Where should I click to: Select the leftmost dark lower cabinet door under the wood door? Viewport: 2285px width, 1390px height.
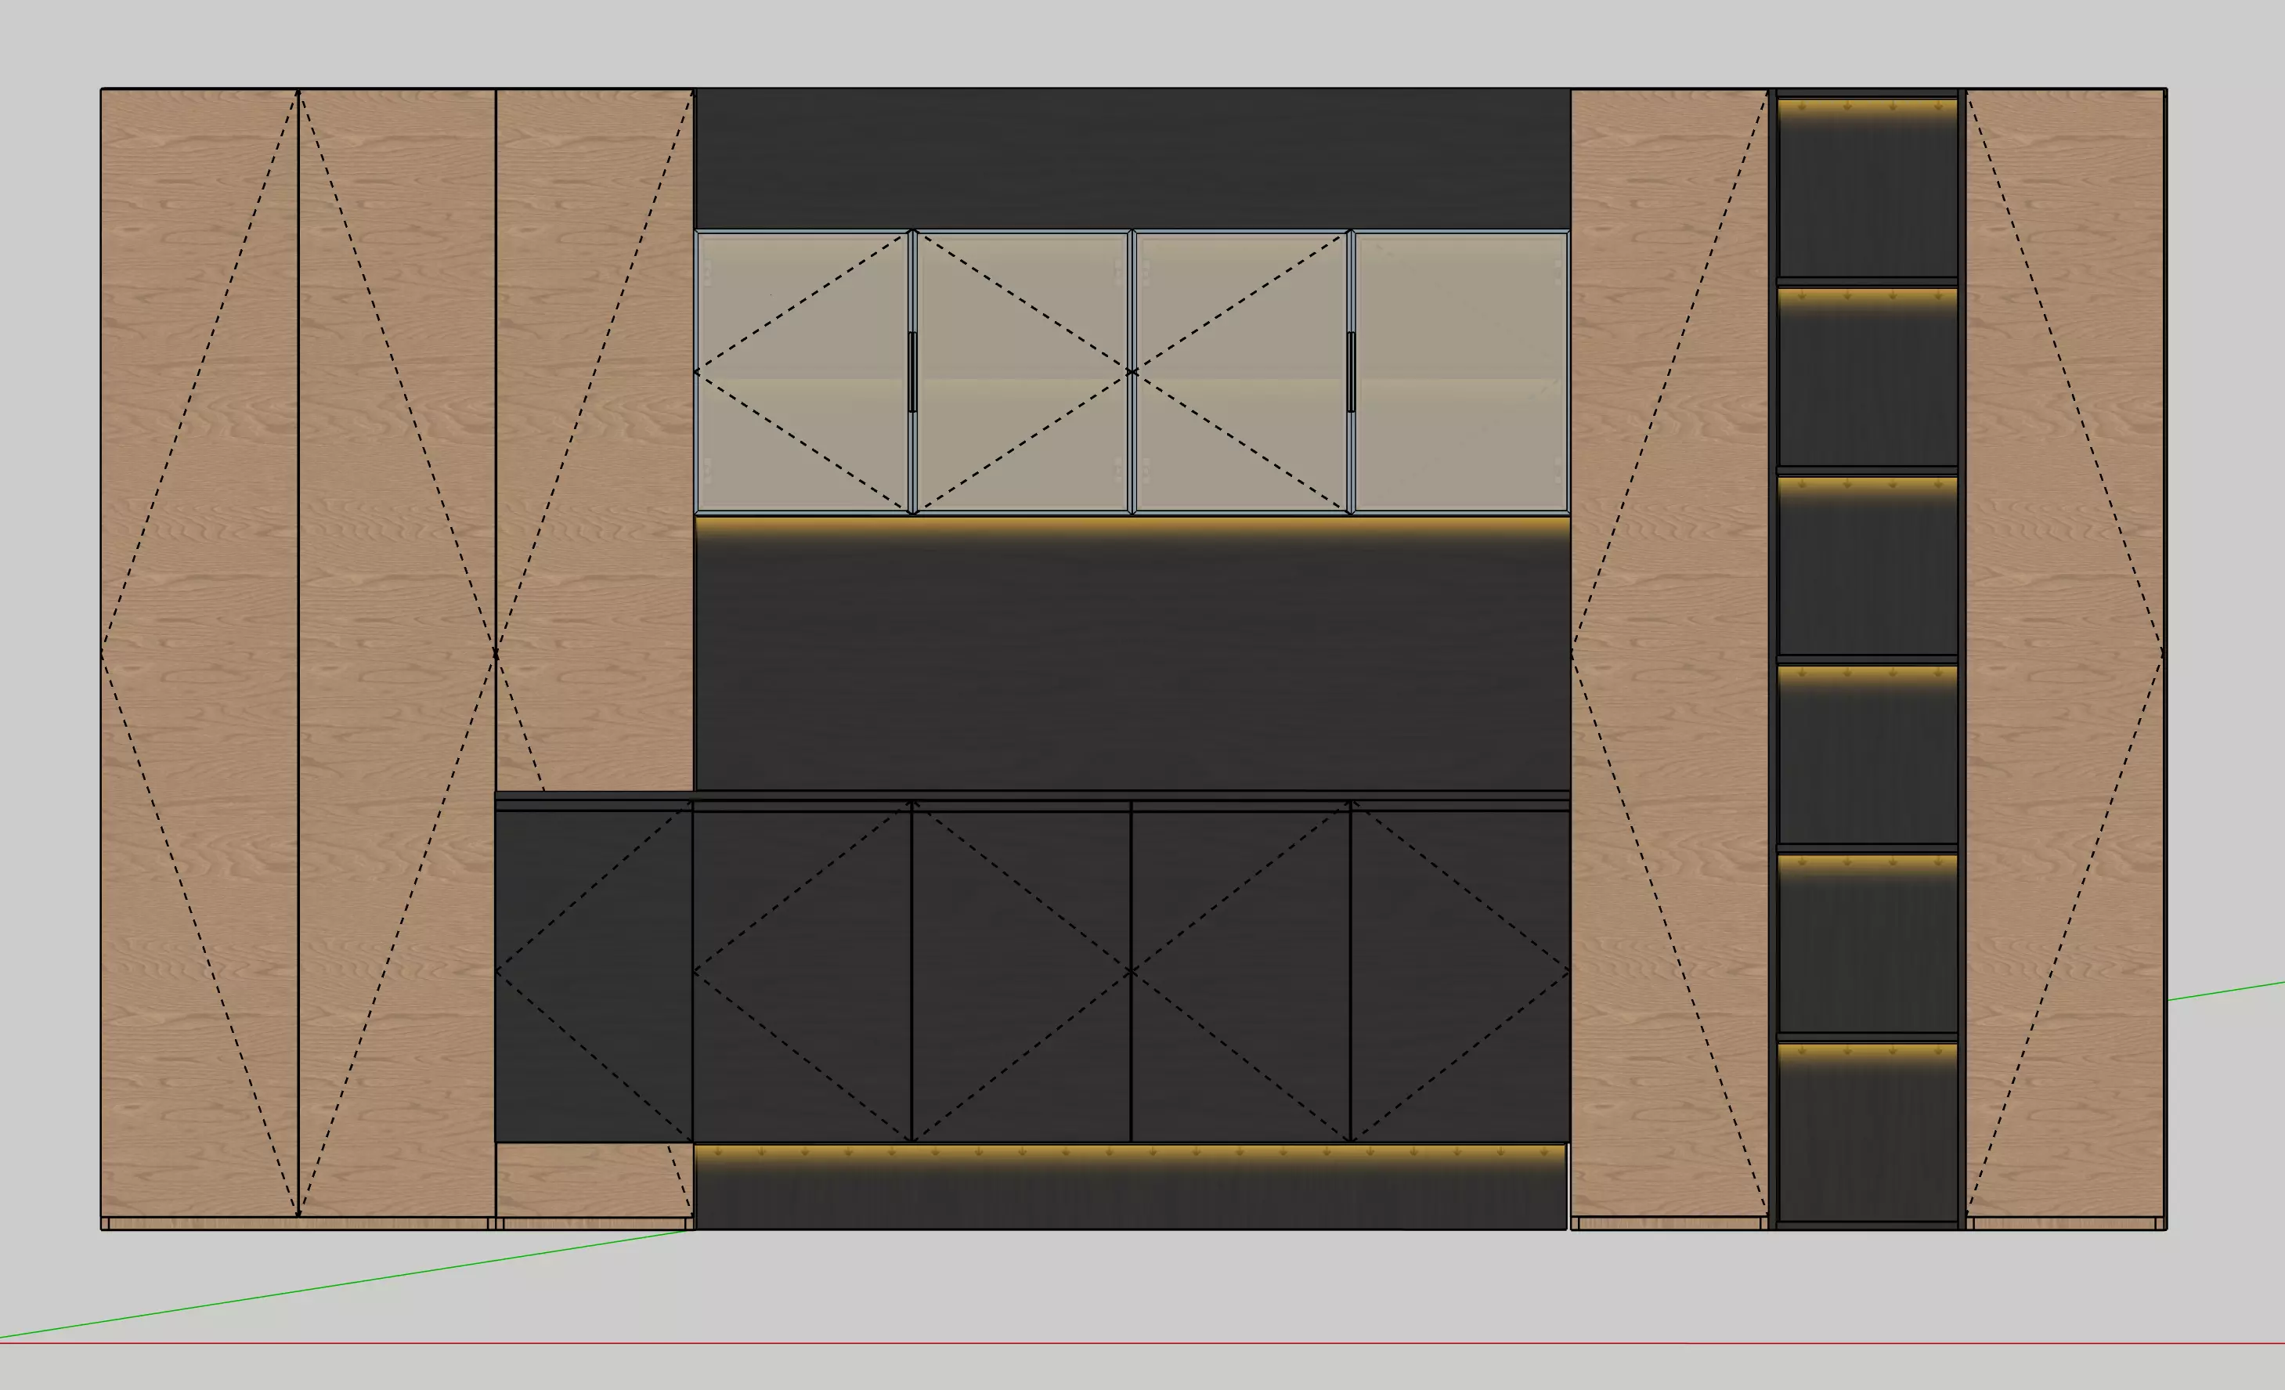click(594, 973)
